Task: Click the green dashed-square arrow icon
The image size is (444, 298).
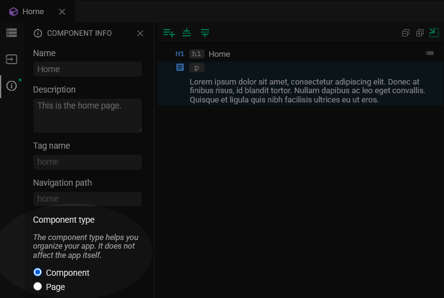Action: point(434,33)
